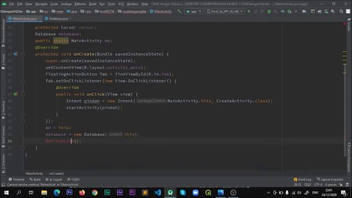The width and height of the screenshot is (352, 198).
Task: Select the MainActivity.java editor tab
Action: (24, 19)
